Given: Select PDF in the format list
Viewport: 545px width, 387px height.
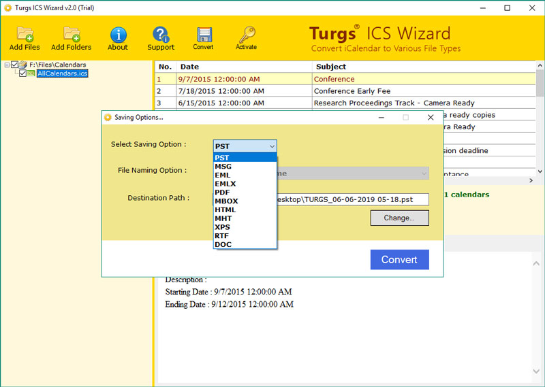Looking at the screenshot, I should tap(222, 192).
